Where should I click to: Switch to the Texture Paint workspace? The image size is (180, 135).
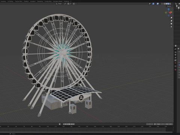(19, 1)
